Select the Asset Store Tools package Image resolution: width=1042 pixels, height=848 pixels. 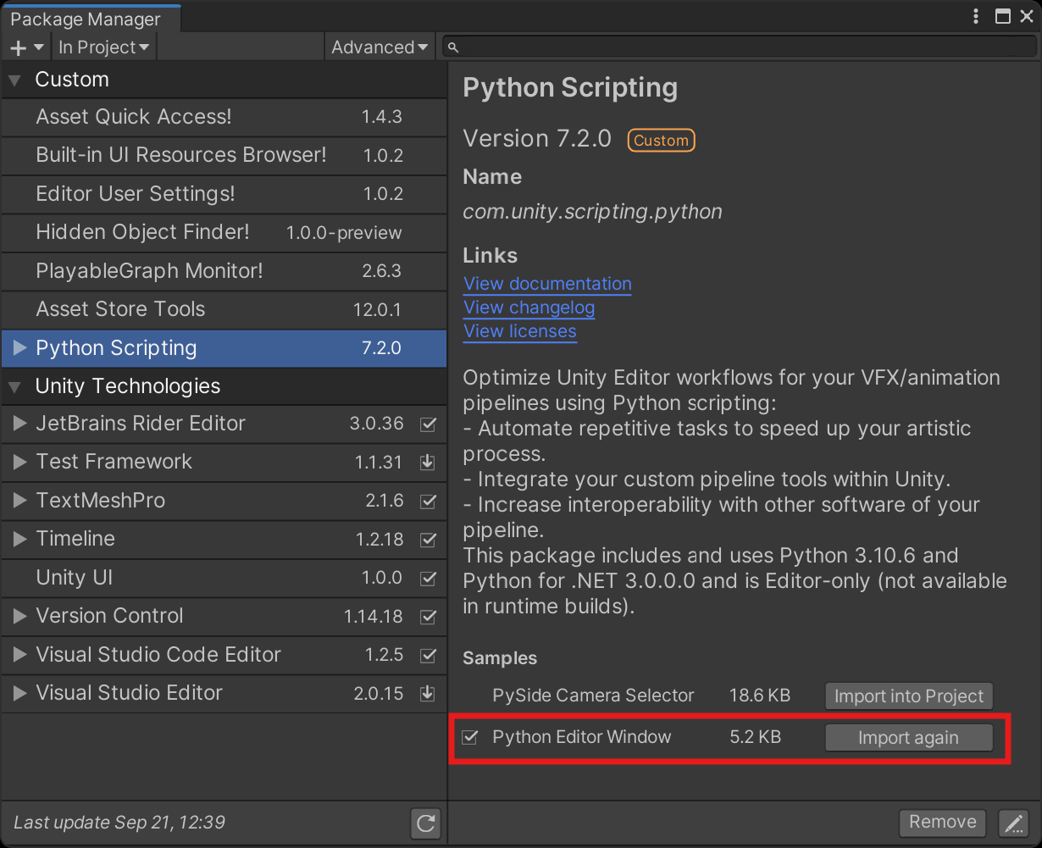(224, 309)
